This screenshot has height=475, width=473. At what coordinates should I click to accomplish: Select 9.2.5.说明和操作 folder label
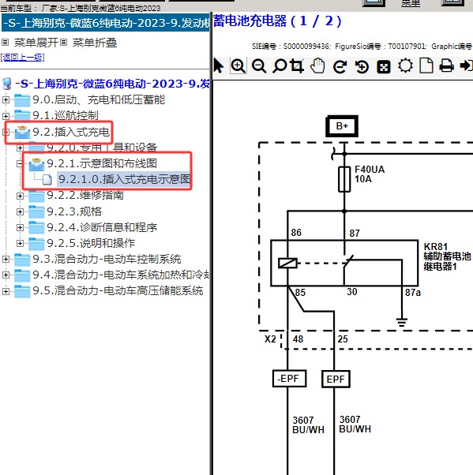click(91, 243)
